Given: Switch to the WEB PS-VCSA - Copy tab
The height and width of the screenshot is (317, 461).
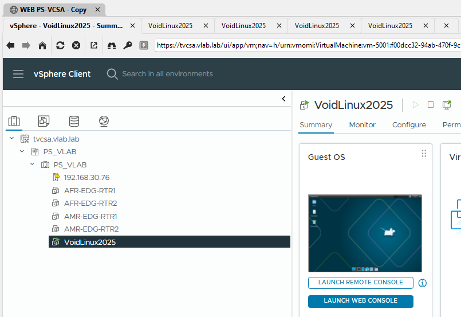Looking at the screenshot, I should (53, 10).
